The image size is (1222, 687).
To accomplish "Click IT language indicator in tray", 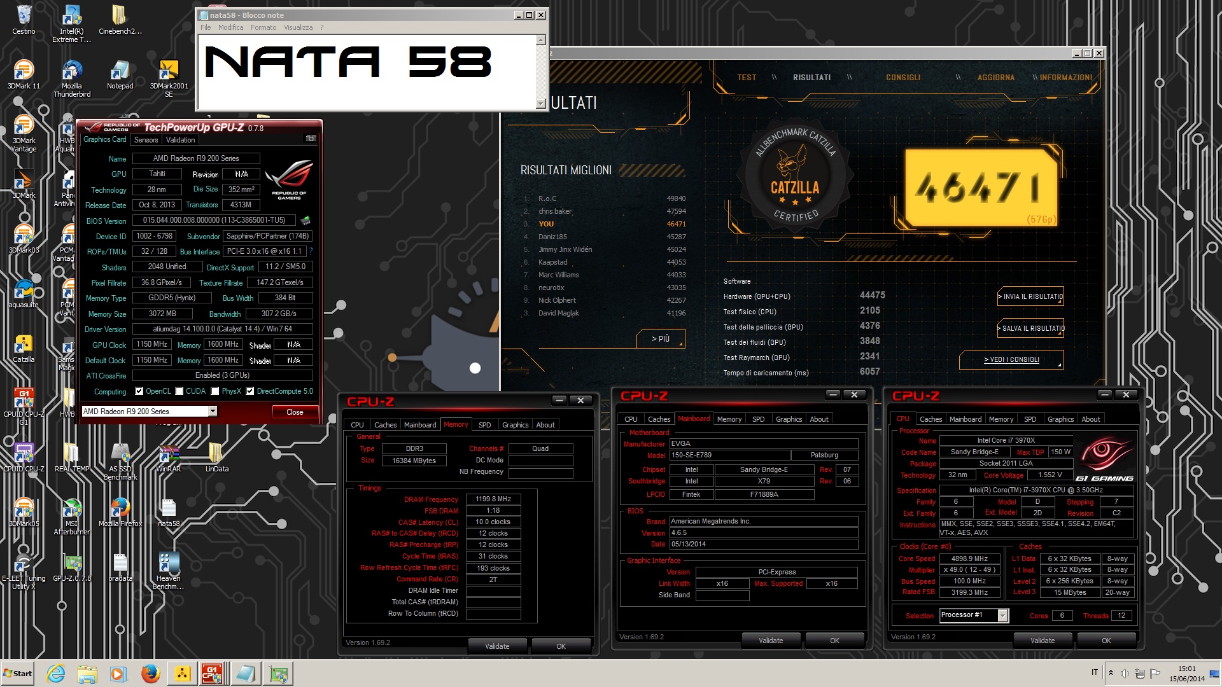I will (1095, 672).
